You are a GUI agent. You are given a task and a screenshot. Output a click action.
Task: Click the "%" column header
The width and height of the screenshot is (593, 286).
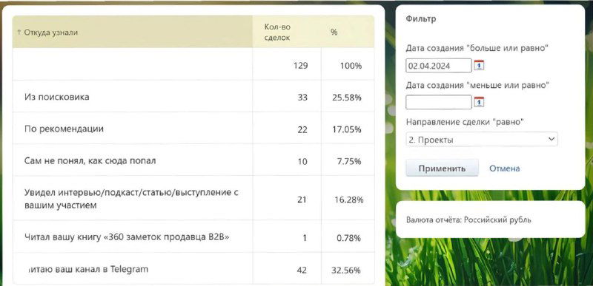334,33
